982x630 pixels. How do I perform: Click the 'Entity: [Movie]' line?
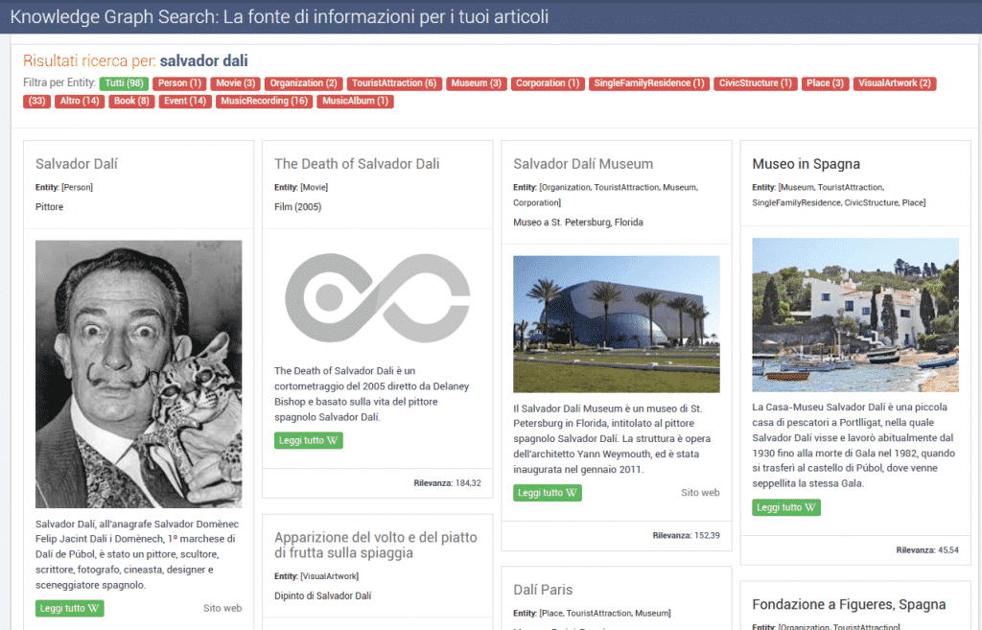(301, 187)
